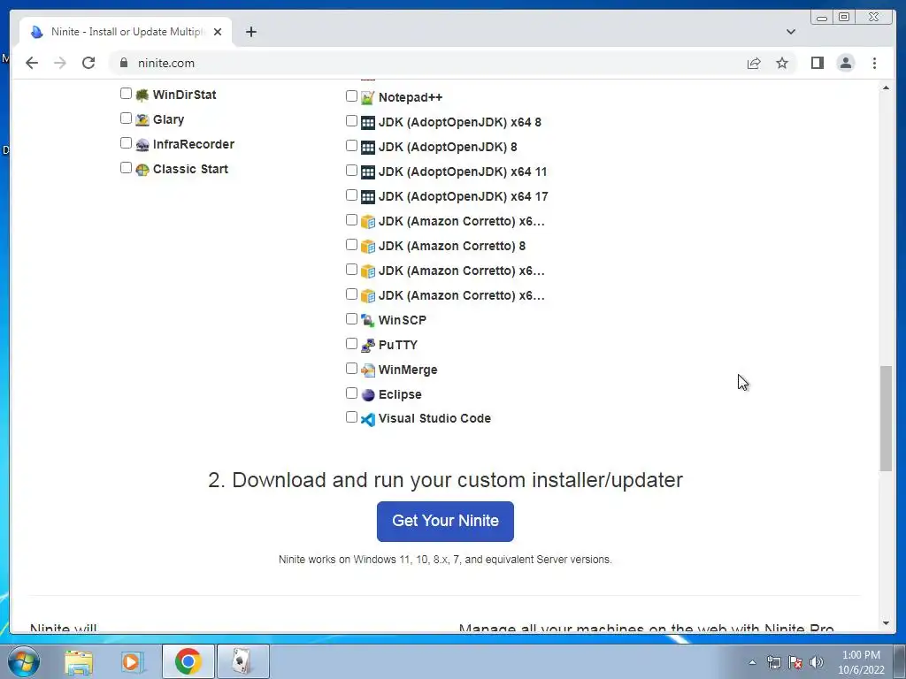906x679 pixels.
Task: Select the JDK (AdoptOpenJDK) 8 checkbox
Action: [351, 146]
